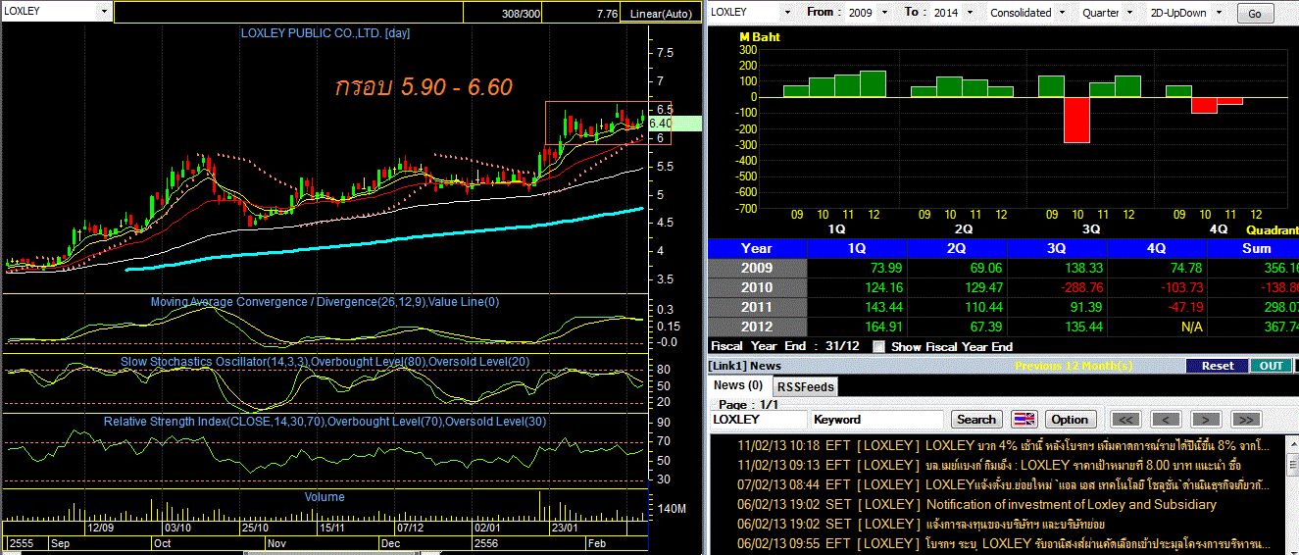Click the Volume panel title

[324, 497]
